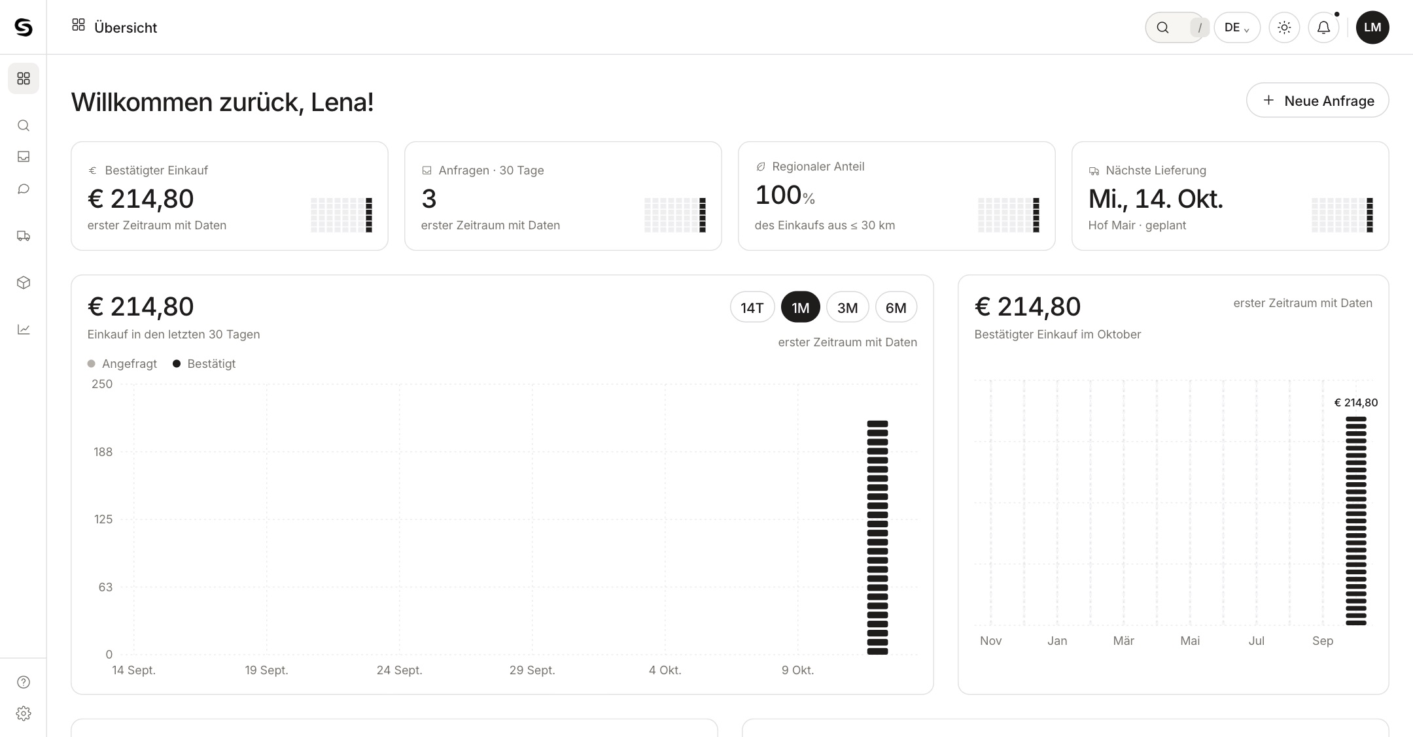The image size is (1413, 737).
Task: Click the text 'Bestätigter Einkauf im Oktober'
Action: pyautogui.click(x=1058, y=335)
